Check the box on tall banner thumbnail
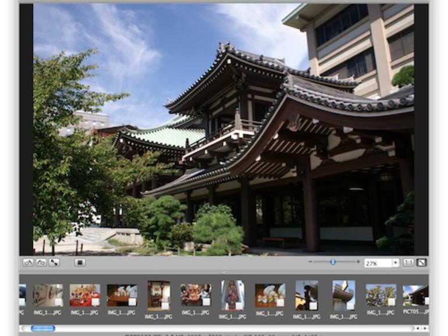448x336 pixels. 239,306
